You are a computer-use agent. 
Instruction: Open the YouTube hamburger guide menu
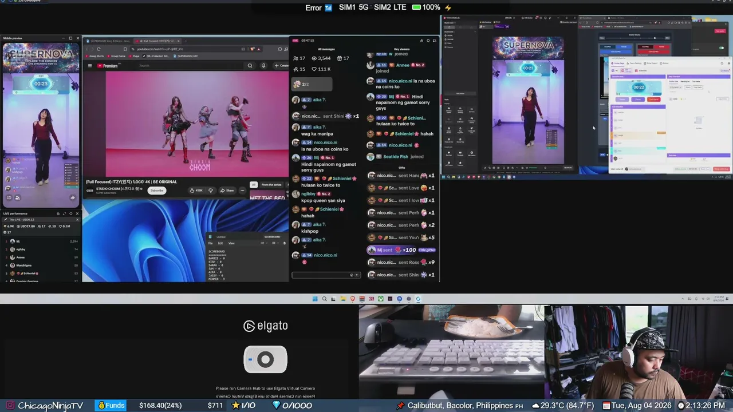[89, 66]
